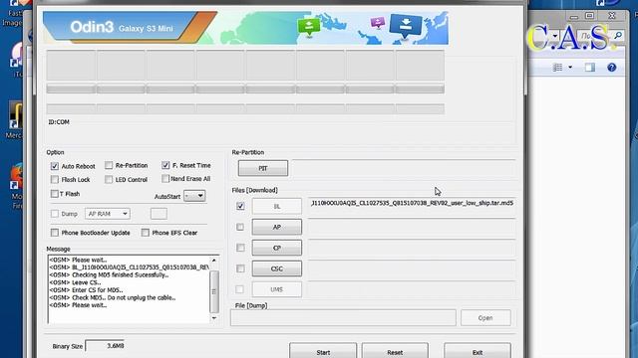This screenshot has width=638, height=358.
Task: Select 'Enter CS for MD5..' log line
Action: (86, 289)
